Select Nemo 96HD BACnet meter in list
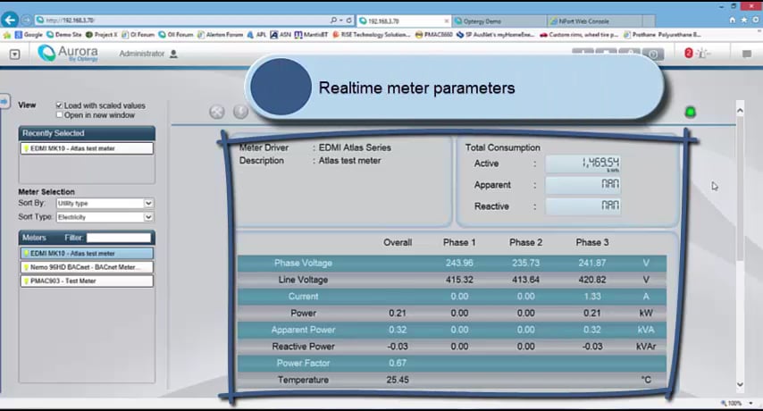This screenshot has height=411, width=763. [87, 267]
